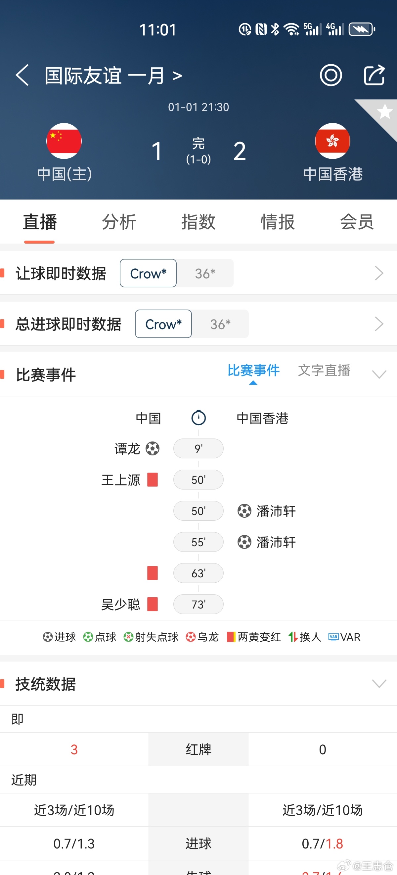Image resolution: width=397 pixels, height=875 pixels.
Task: Tap the Hong Kong China team flag
Action: pyautogui.click(x=332, y=141)
